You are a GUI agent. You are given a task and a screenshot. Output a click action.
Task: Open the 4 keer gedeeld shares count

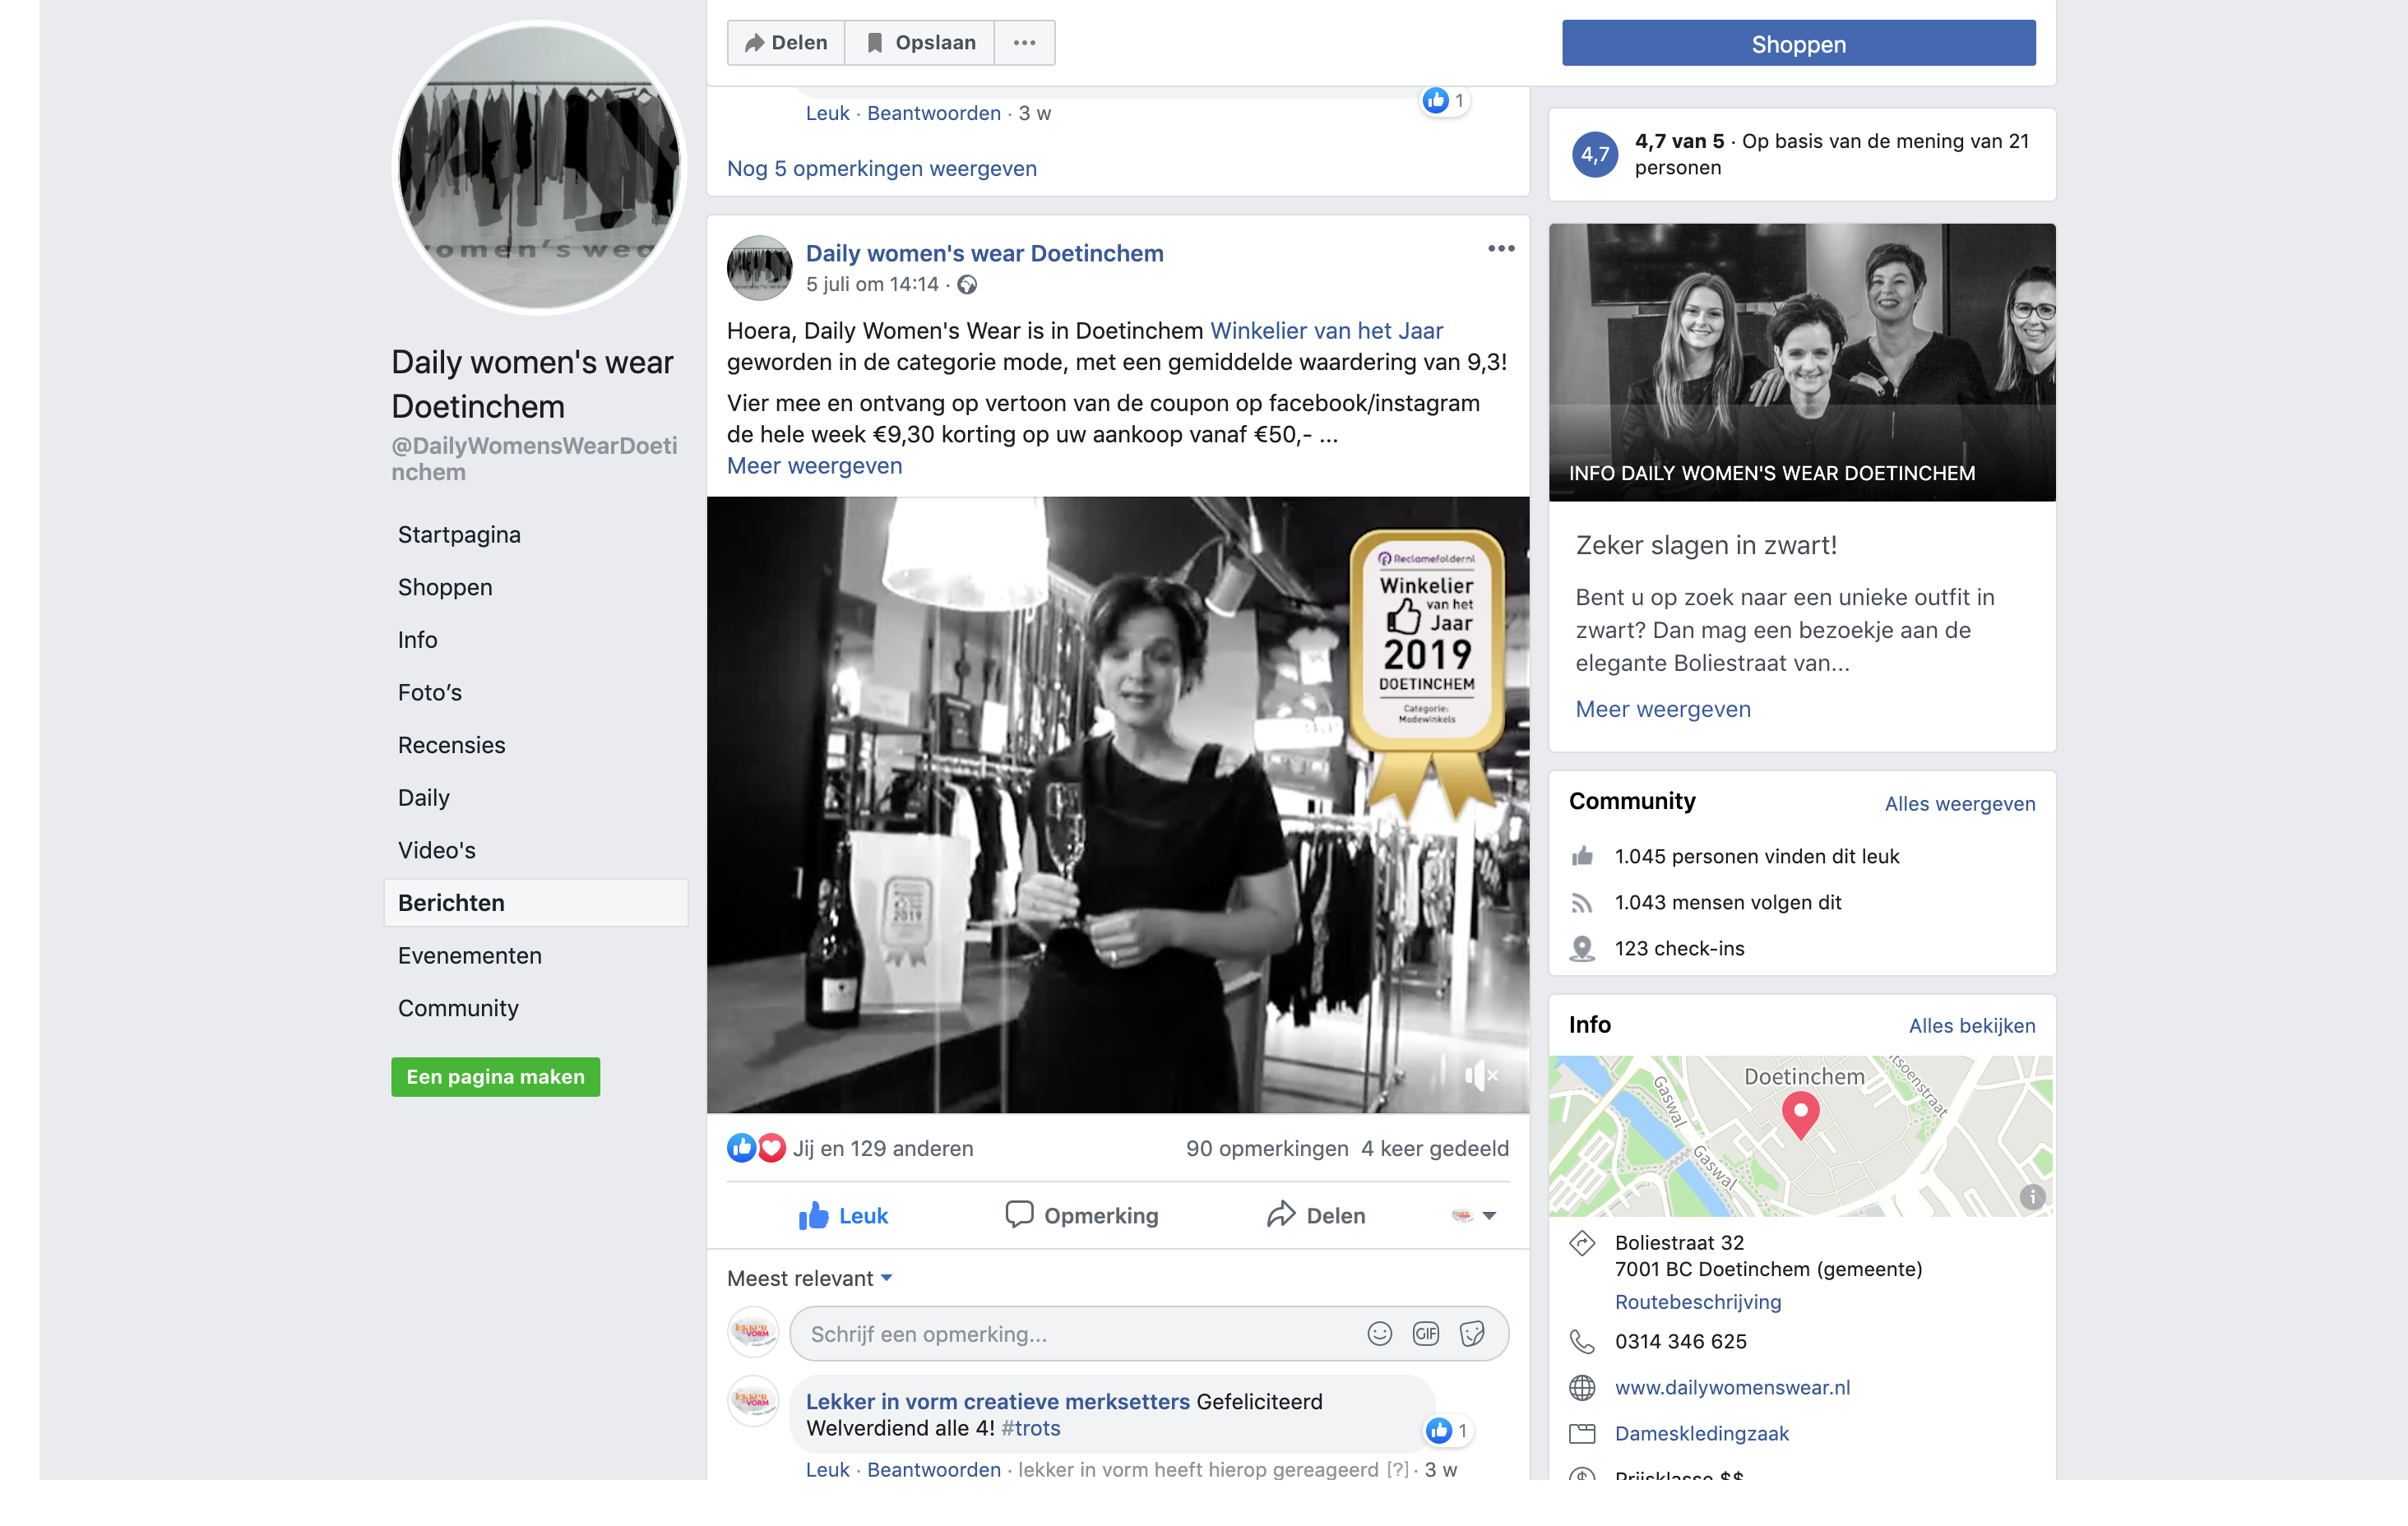point(1434,1149)
